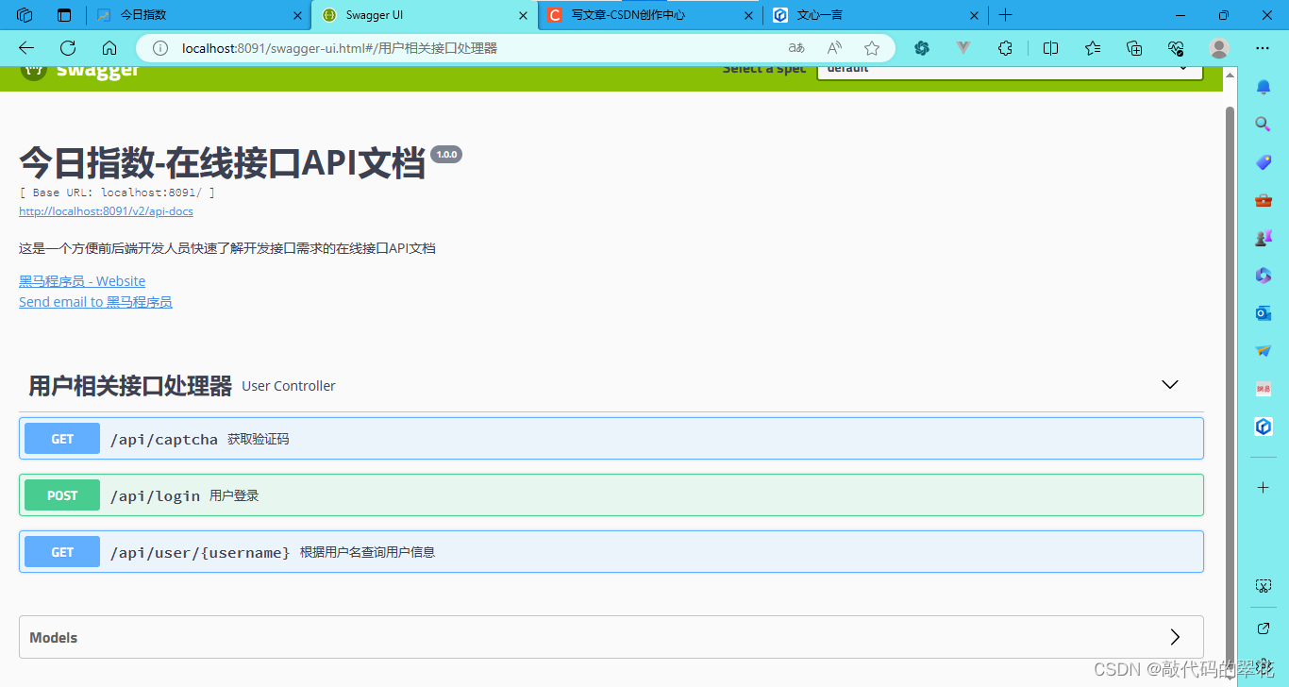Switch to the 文心一言 tab
The height and width of the screenshot is (687, 1289).
(x=875, y=15)
